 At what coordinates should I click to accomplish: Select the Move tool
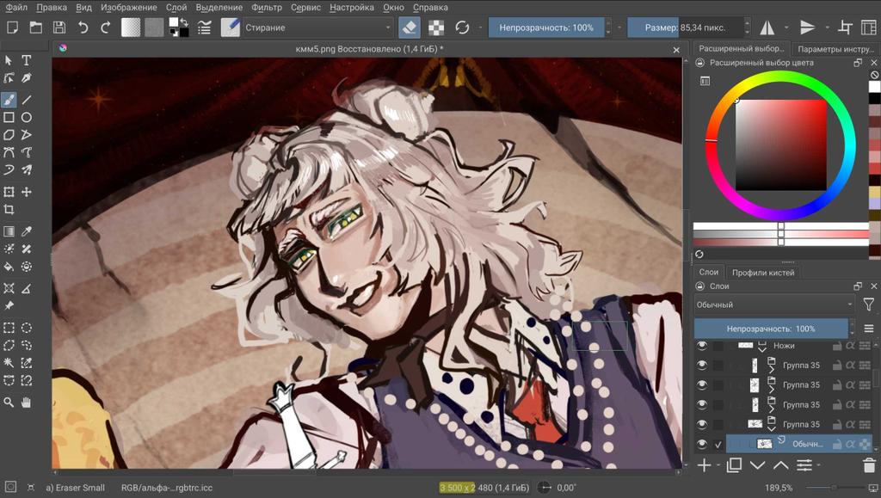[27, 192]
